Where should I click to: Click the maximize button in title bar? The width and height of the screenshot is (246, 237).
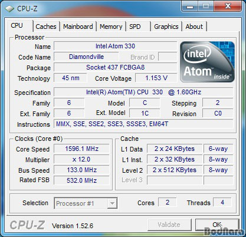[x=206, y=6]
